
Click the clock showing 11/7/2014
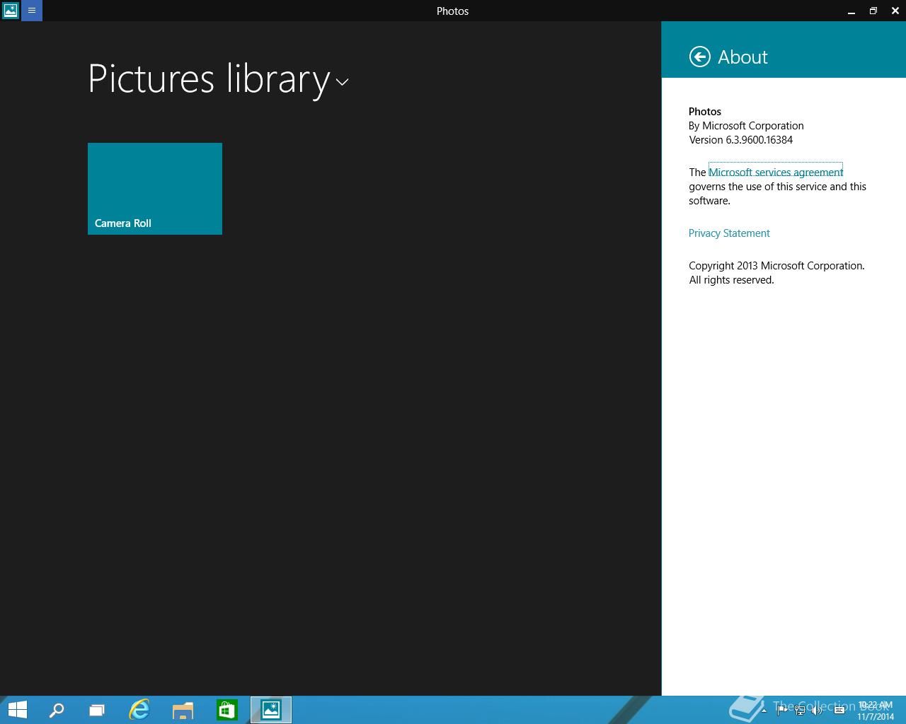click(876, 711)
